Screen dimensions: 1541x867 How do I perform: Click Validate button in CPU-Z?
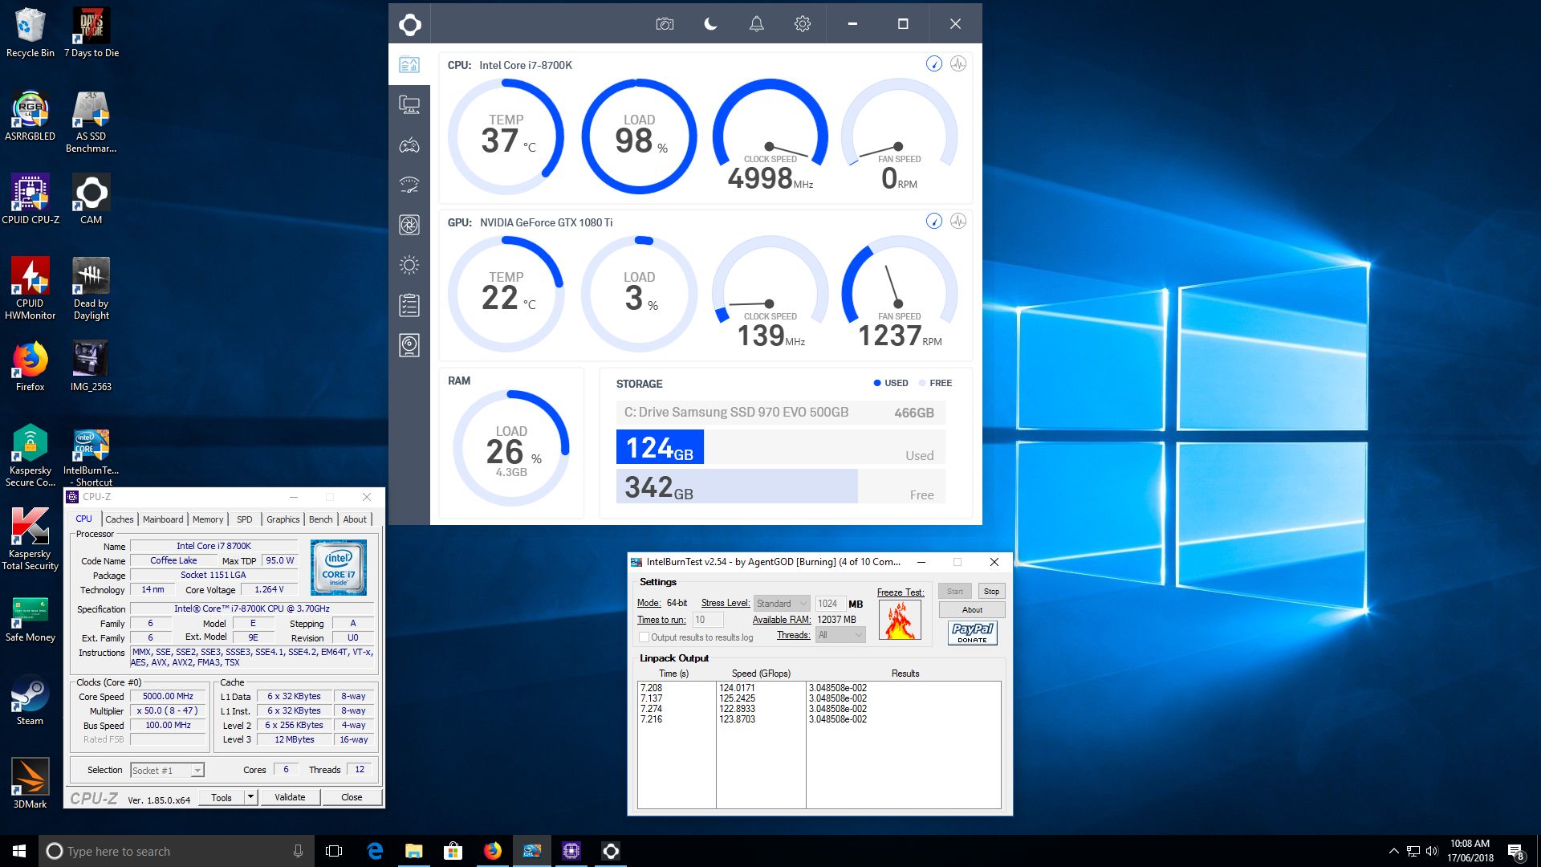click(x=290, y=797)
